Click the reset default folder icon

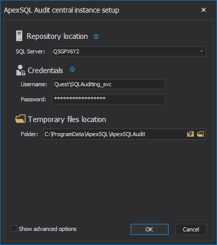(x=190, y=134)
